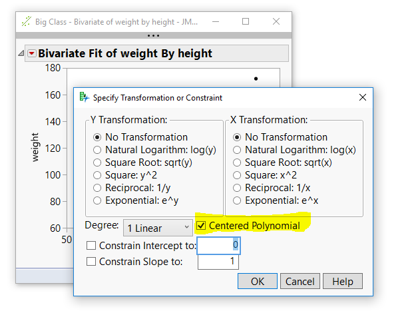The width and height of the screenshot is (420, 323).
Task: Uncheck the Centered Polynomial checkbox
Action: pos(202,226)
